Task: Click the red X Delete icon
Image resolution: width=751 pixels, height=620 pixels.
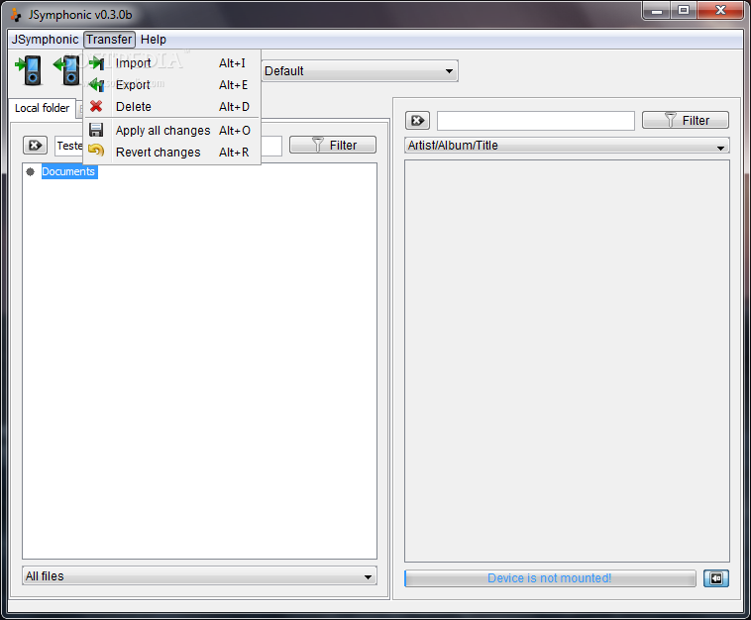Action: [96, 106]
